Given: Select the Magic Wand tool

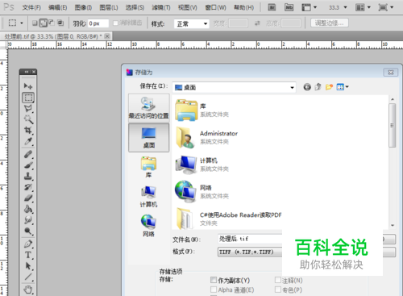Looking at the screenshot, I should point(28,119).
